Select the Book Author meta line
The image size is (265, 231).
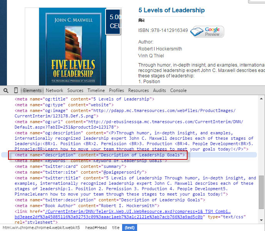87,206
